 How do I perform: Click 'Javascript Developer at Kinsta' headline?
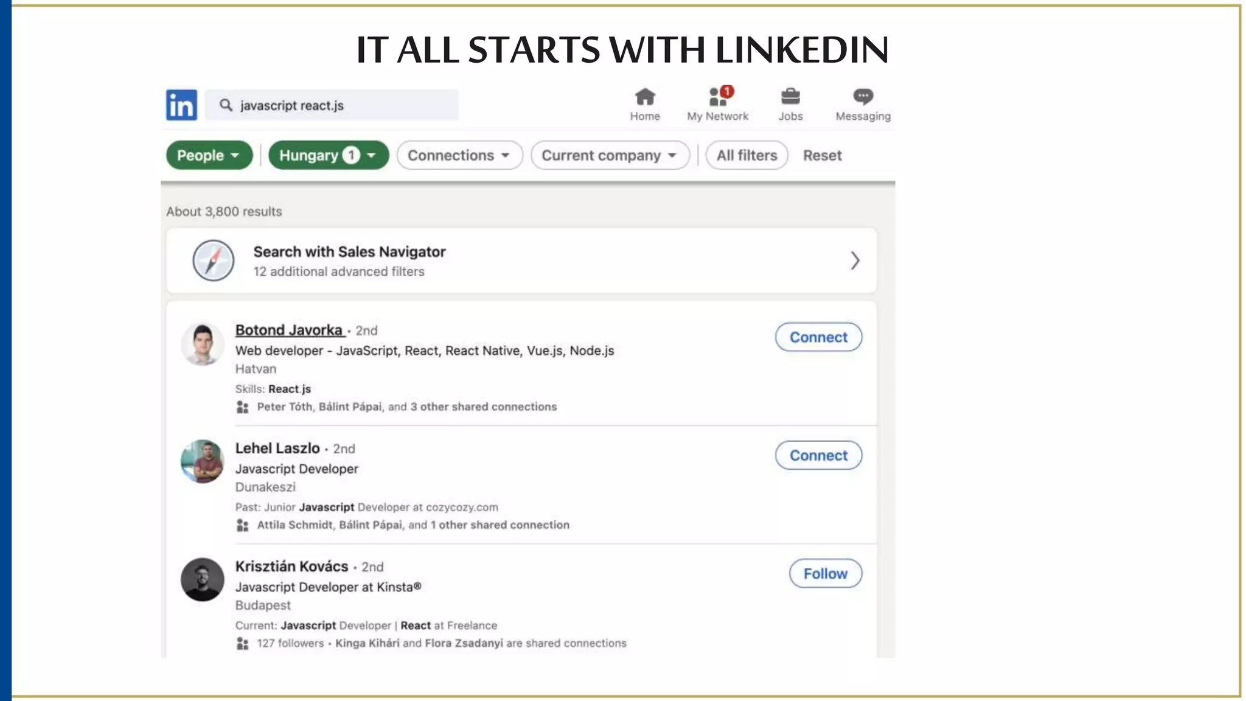tap(328, 587)
